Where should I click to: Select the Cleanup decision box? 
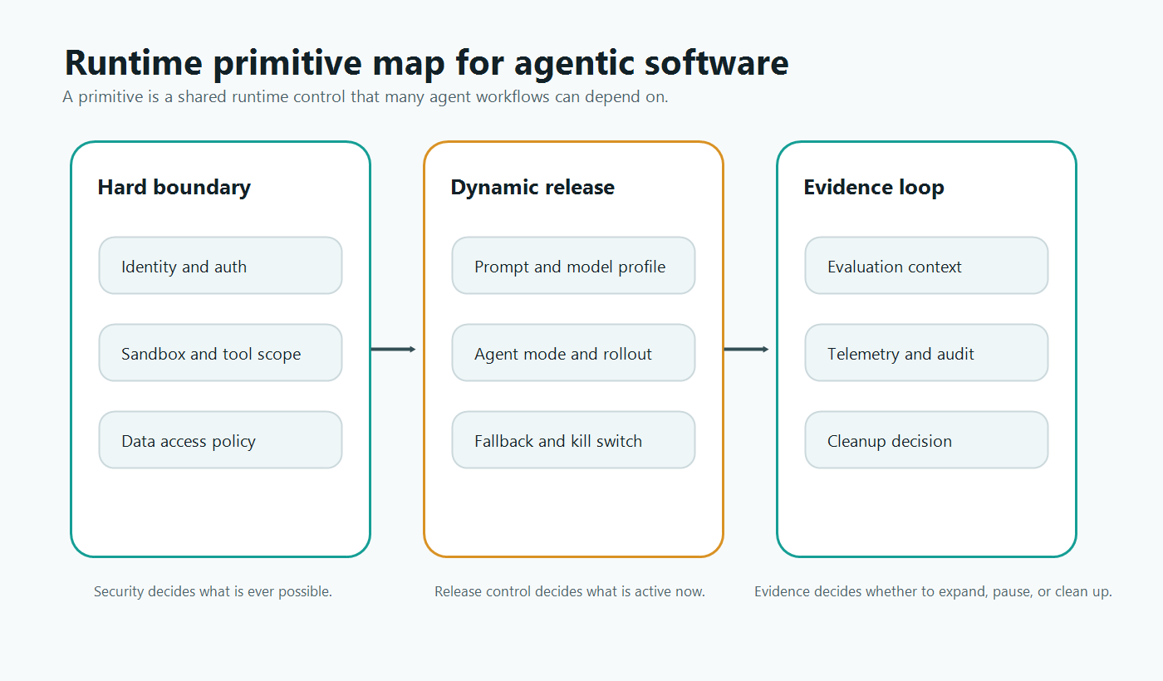926,440
